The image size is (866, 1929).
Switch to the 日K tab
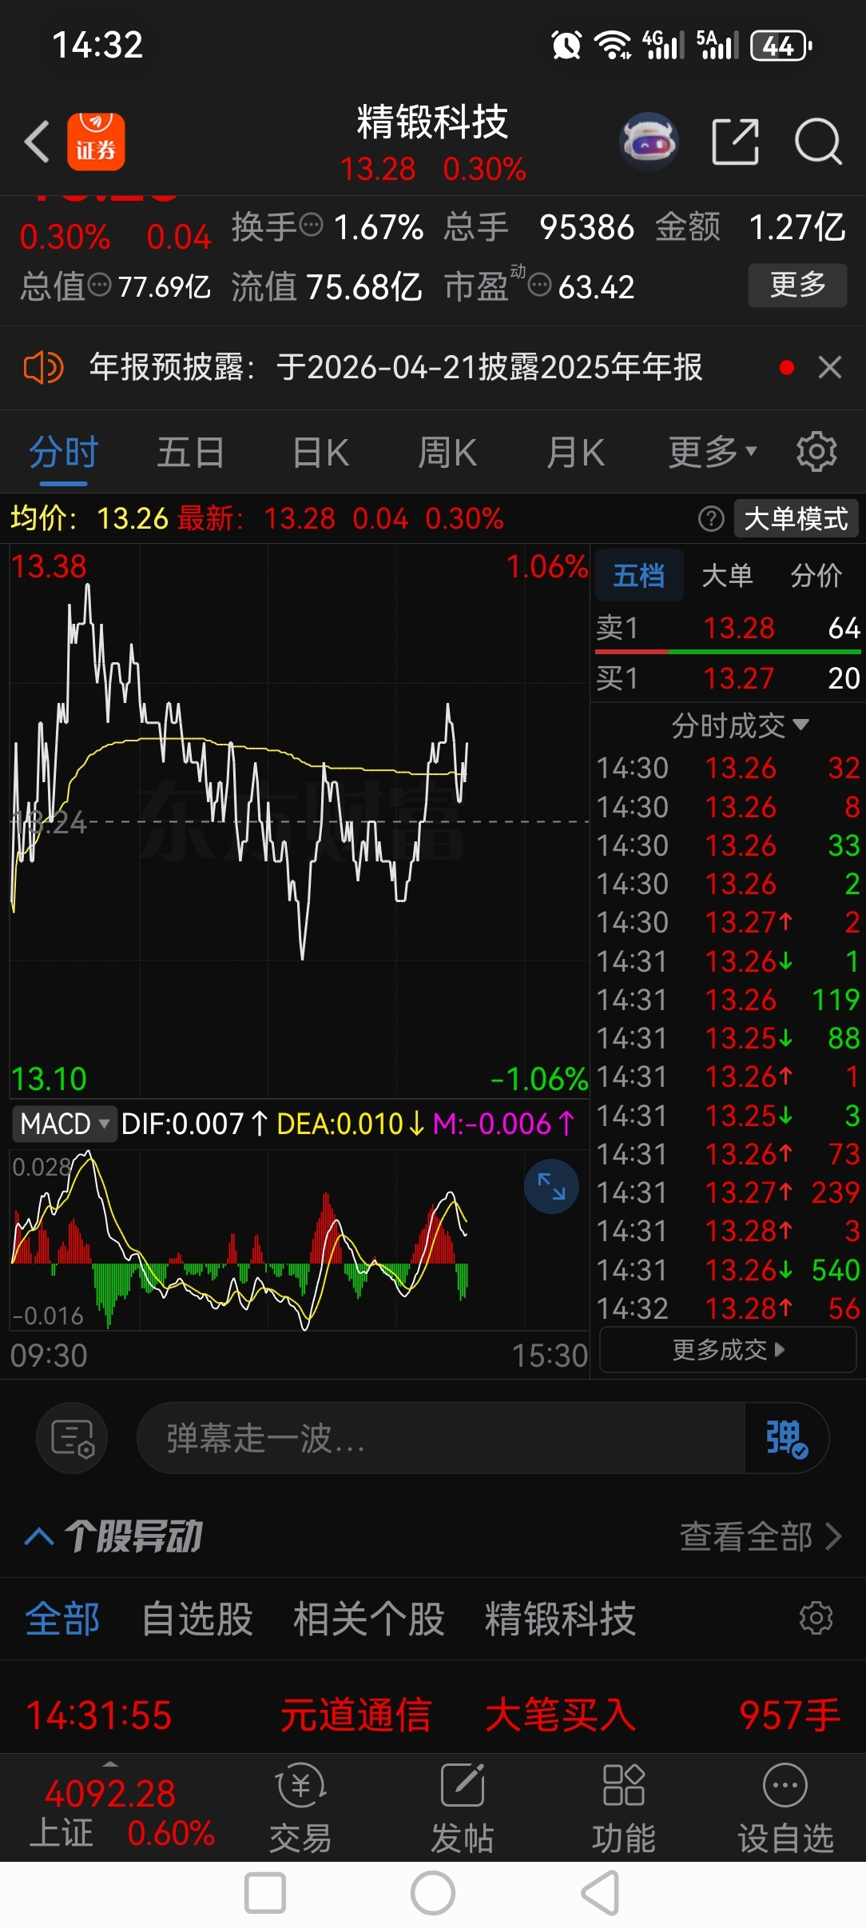320,452
